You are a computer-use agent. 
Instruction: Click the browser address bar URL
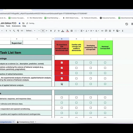(43, 14)
